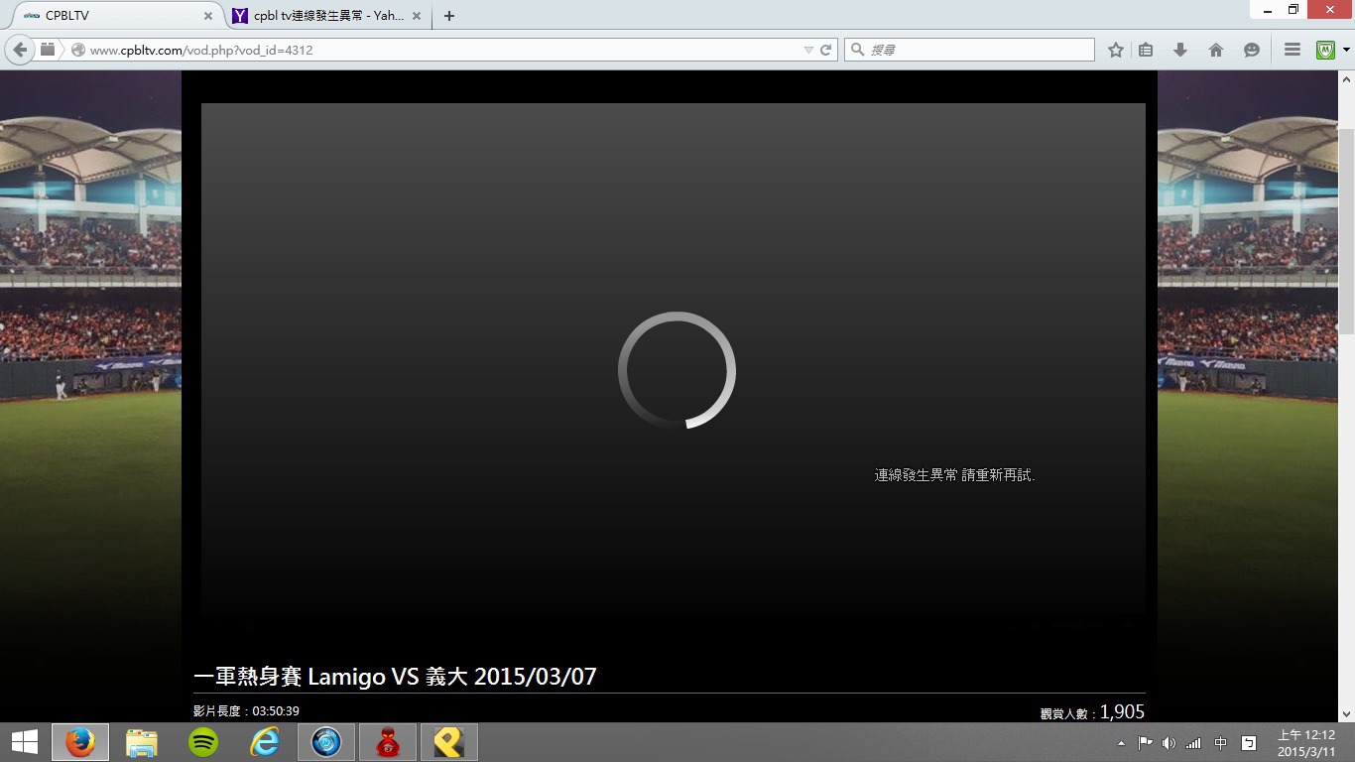Open Internet Explorer from the taskbar
The width and height of the screenshot is (1355, 762).
pyautogui.click(x=265, y=742)
